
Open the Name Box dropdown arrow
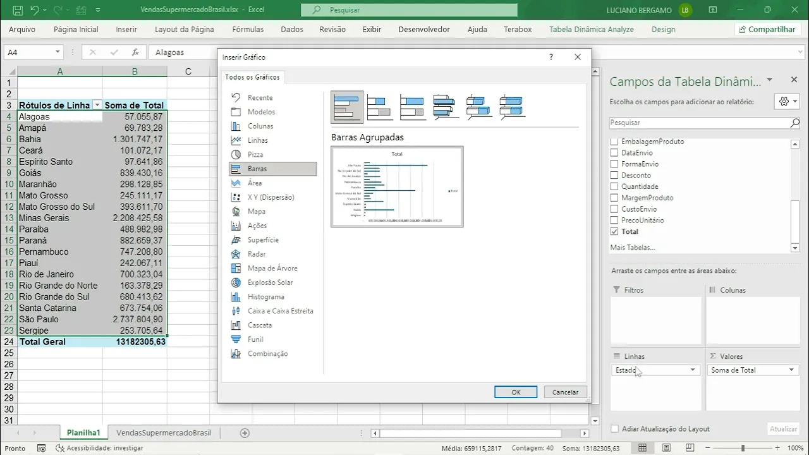(x=58, y=52)
